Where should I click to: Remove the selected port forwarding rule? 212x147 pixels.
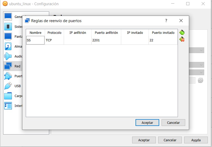tap(182, 39)
